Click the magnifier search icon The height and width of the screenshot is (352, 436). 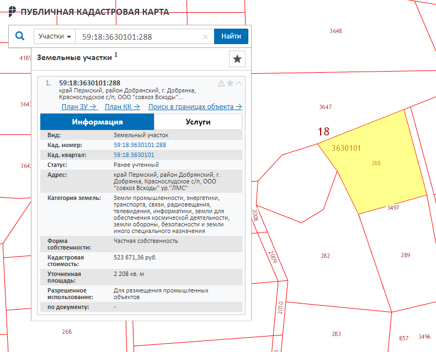[x=20, y=36]
